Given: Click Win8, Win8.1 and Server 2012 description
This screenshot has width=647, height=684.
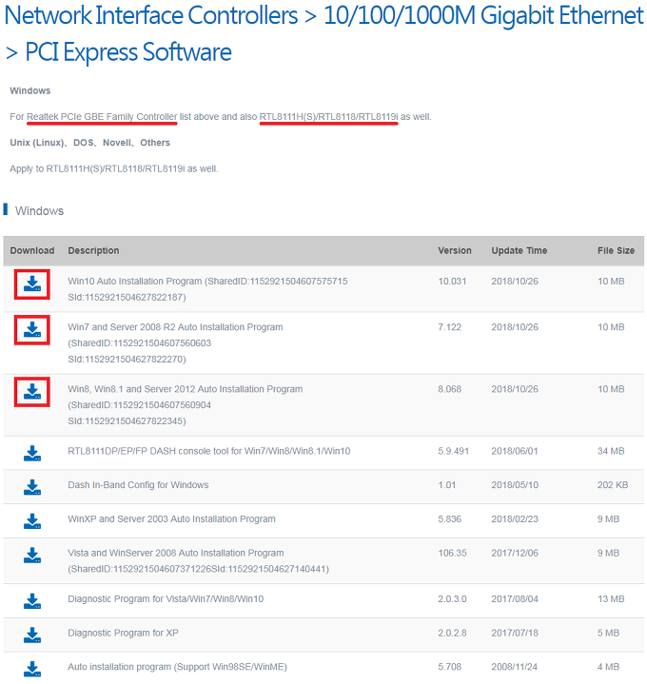Looking at the screenshot, I should 185,405.
